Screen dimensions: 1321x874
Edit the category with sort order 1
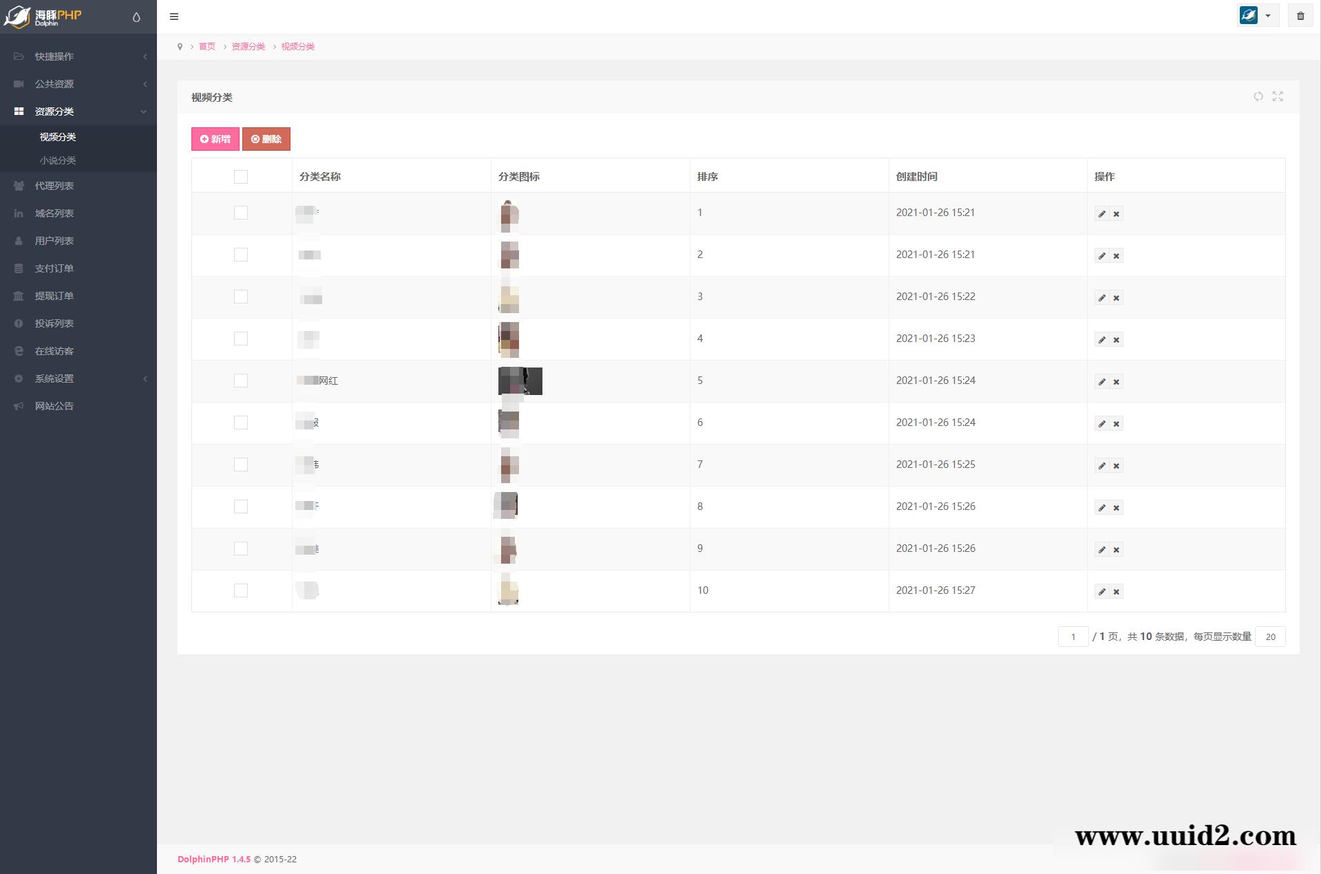click(x=1101, y=214)
